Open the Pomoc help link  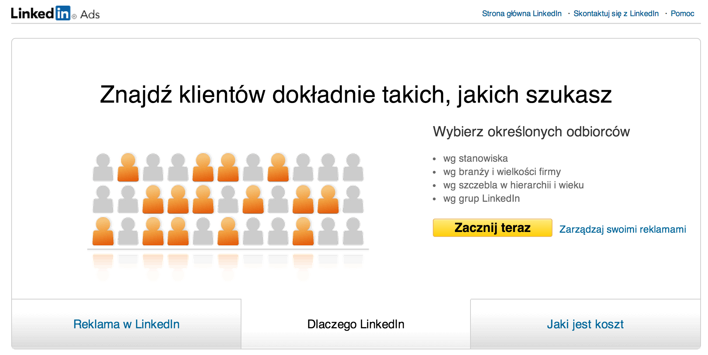(x=682, y=14)
